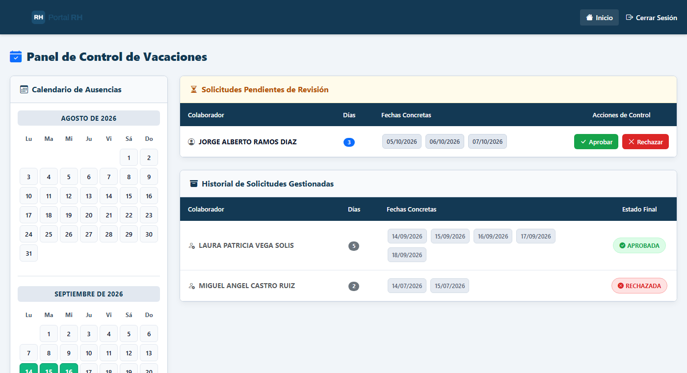Select September 10 in the calendar
Screen dimensions: 687x373
[89, 352]
